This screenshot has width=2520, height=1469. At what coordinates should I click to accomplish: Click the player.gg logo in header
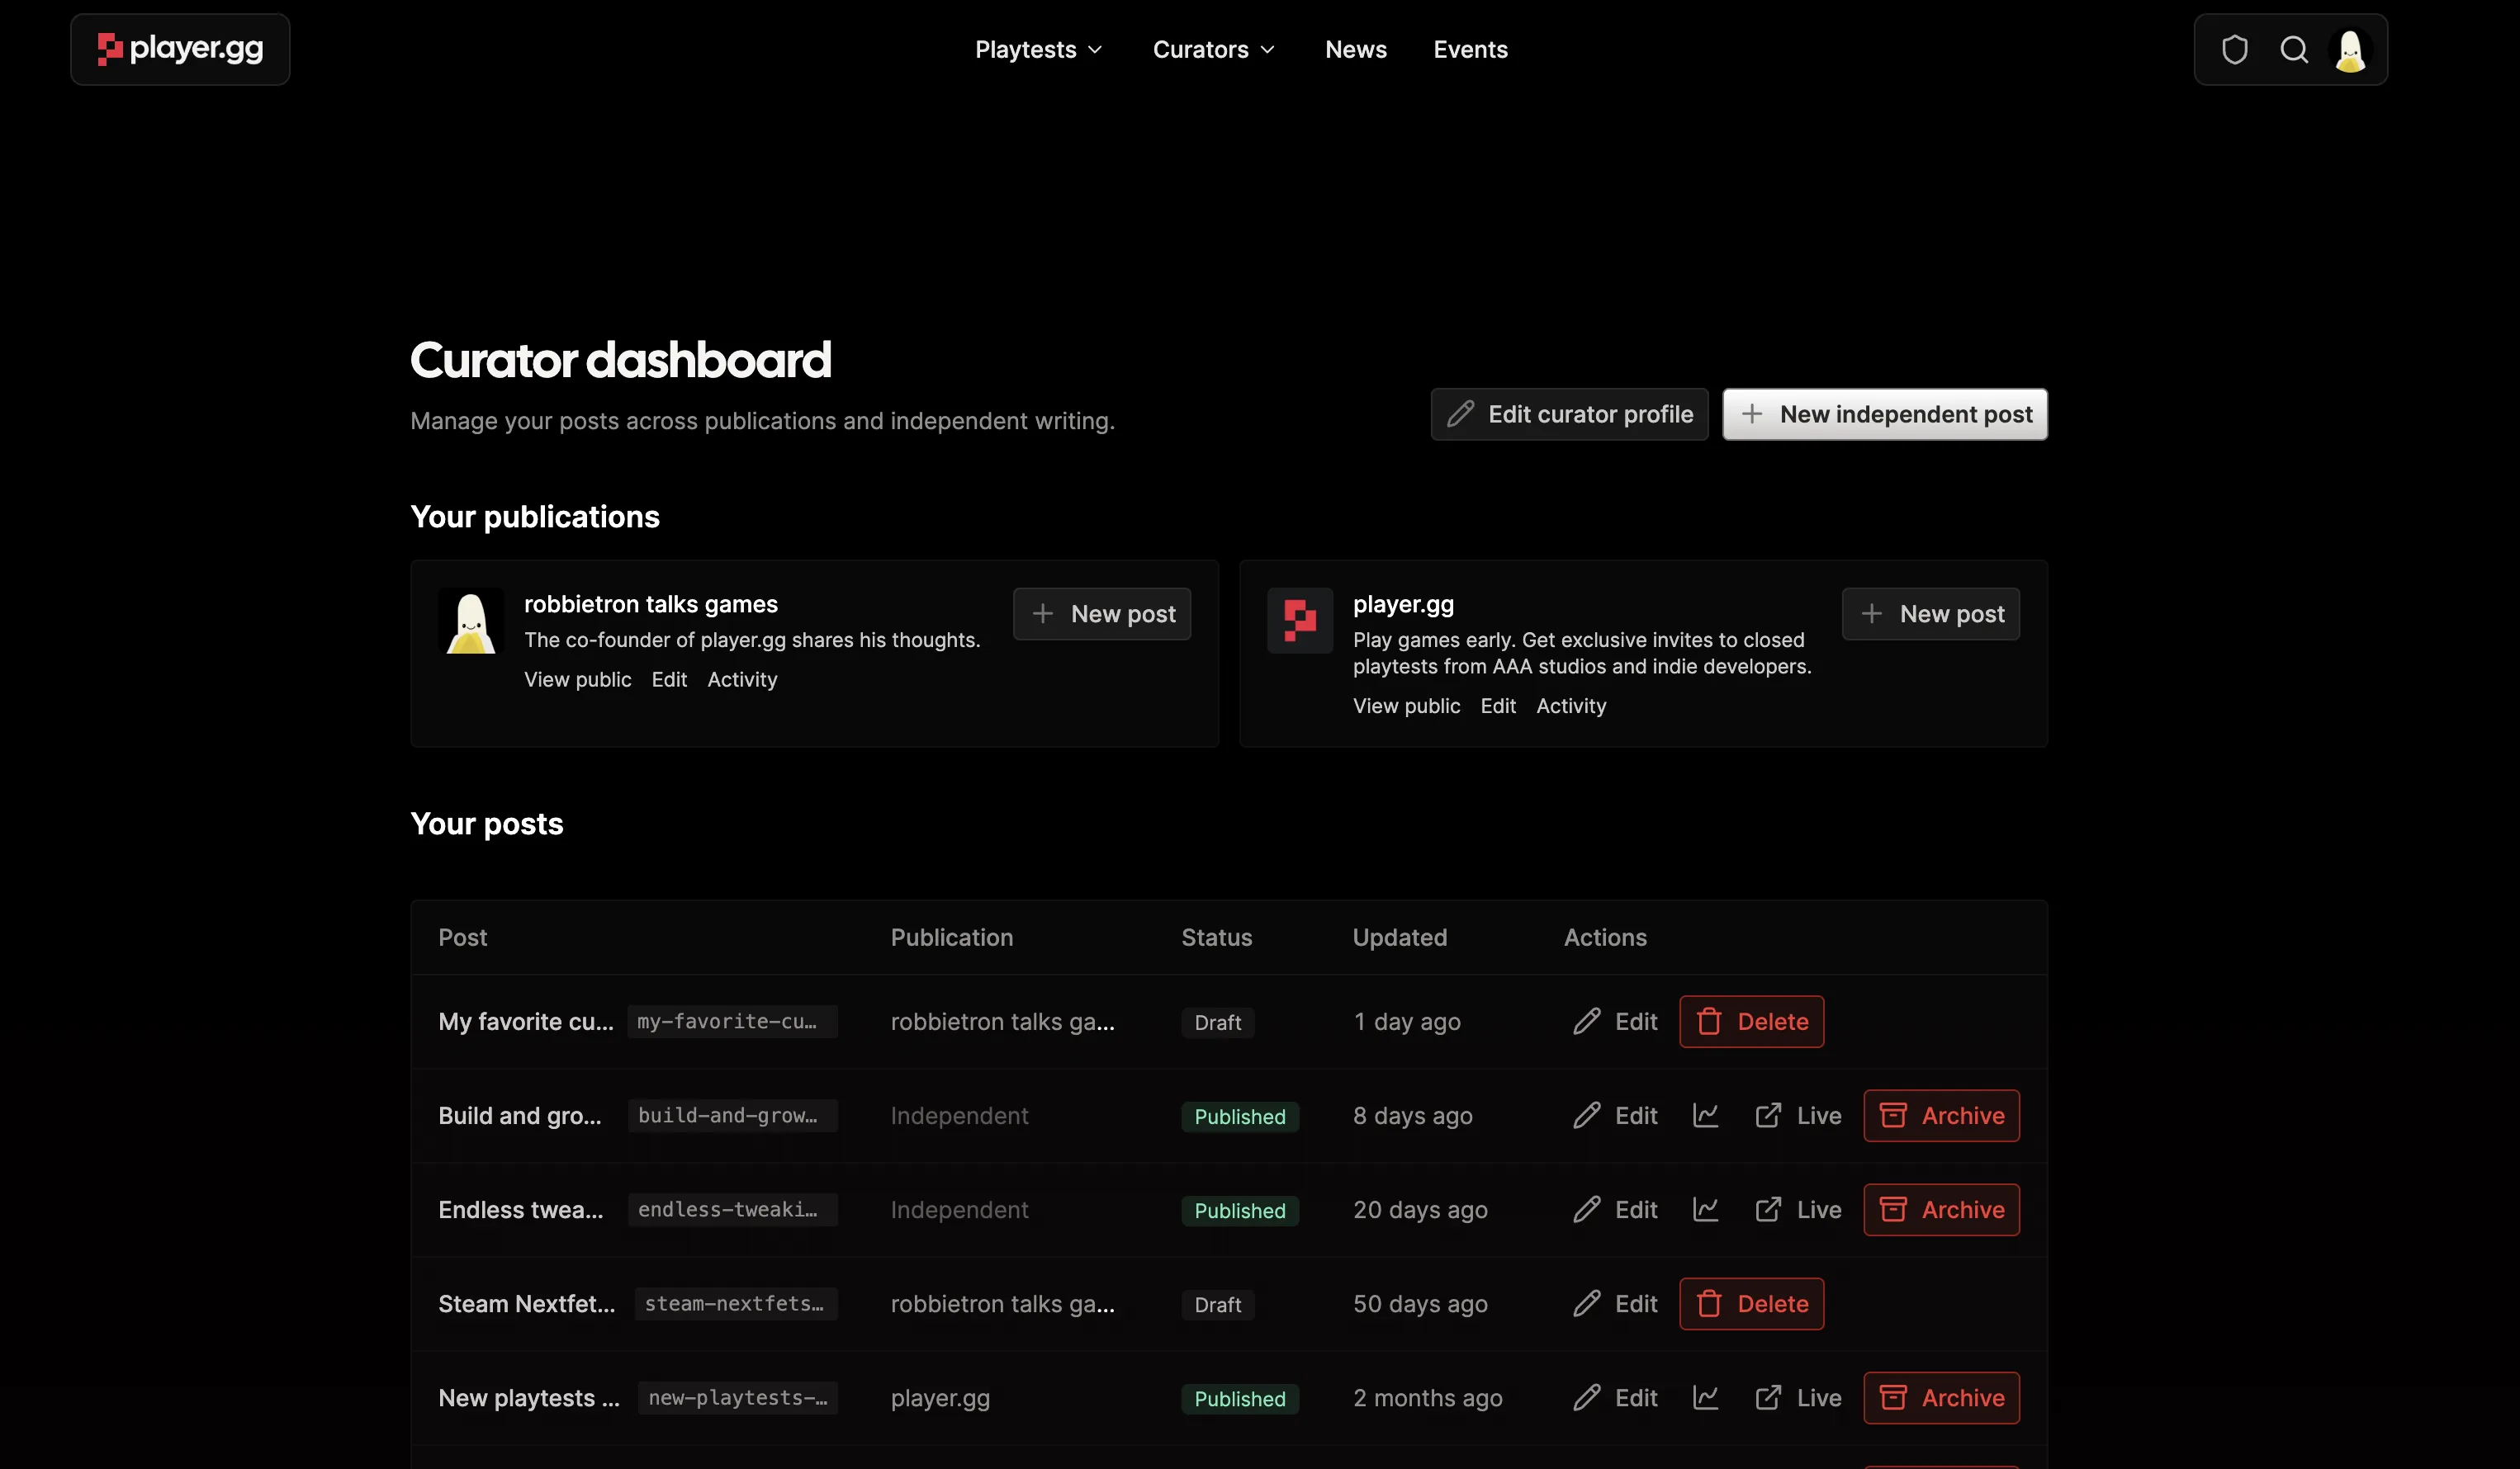pyautogui.click(x=180, y=49)
